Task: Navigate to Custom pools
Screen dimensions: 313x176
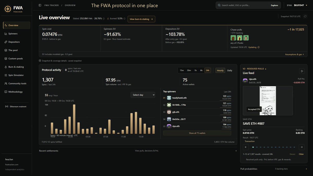Action: point(17,59)
